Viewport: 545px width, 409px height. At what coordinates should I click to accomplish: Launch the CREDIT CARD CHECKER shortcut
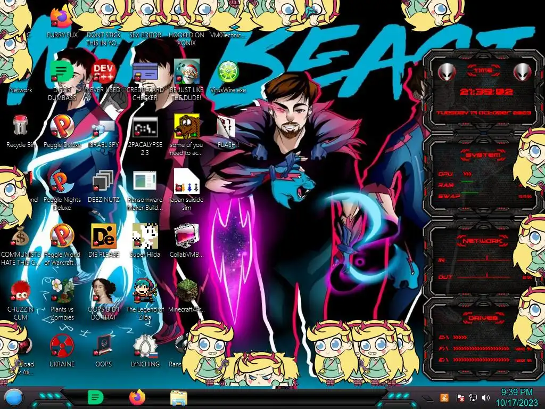tap(145, 72)
